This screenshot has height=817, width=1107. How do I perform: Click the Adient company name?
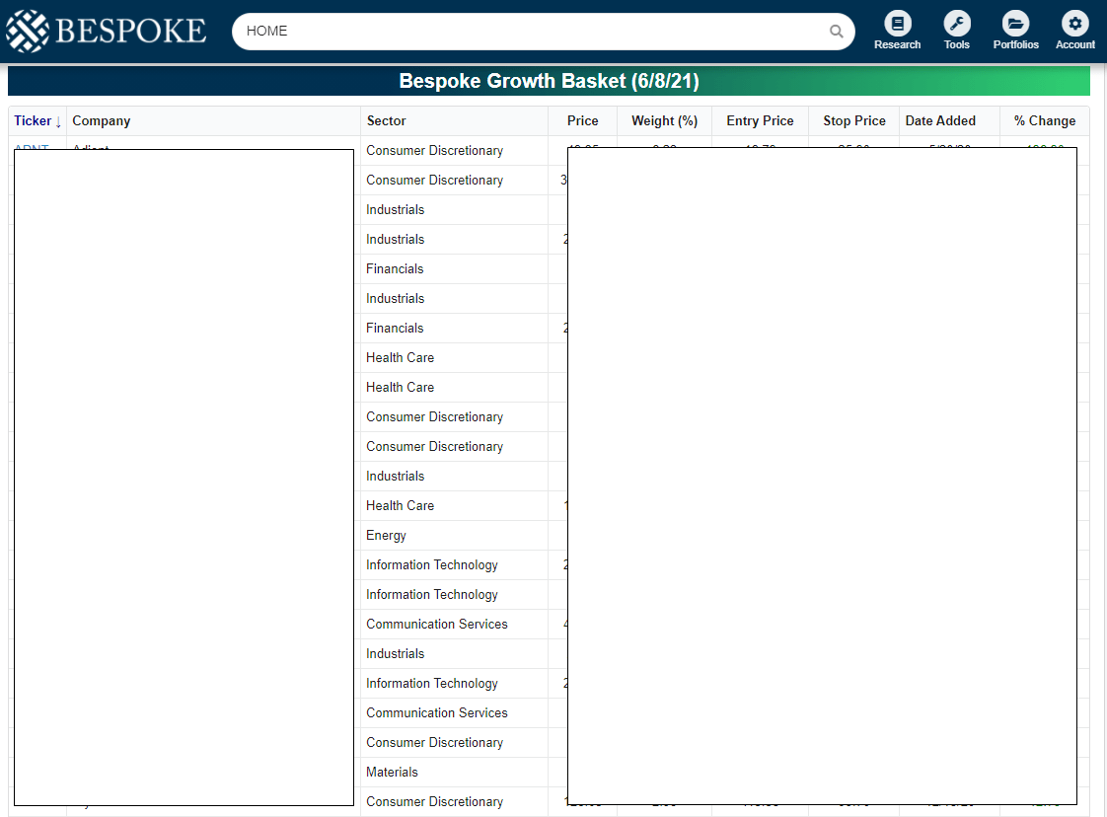coord(91,149)
